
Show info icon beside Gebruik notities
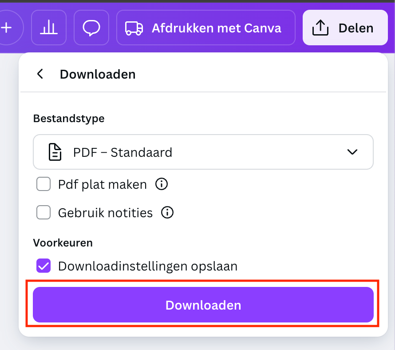(167, 212)
